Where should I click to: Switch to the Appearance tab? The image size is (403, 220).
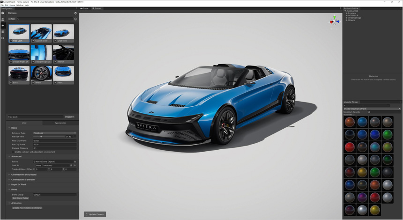(x=60, y=123)
